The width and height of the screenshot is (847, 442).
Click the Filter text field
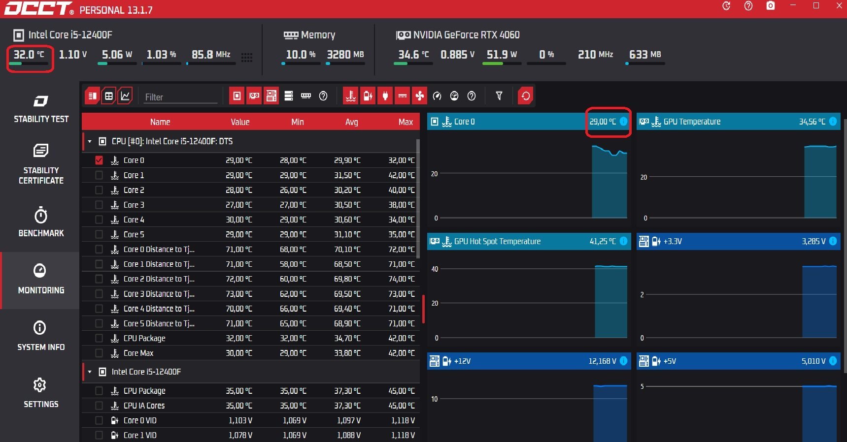point(180,97)
